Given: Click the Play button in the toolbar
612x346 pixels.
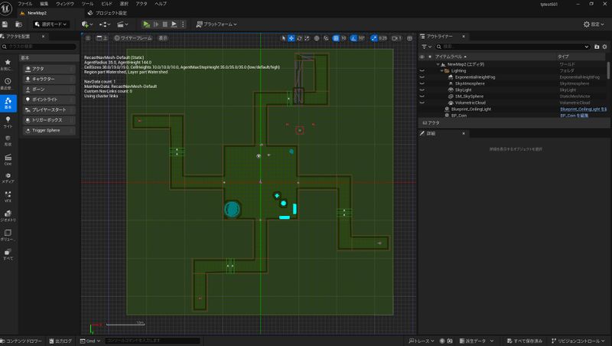Looking at the screenshot, I should coord(146,24).
